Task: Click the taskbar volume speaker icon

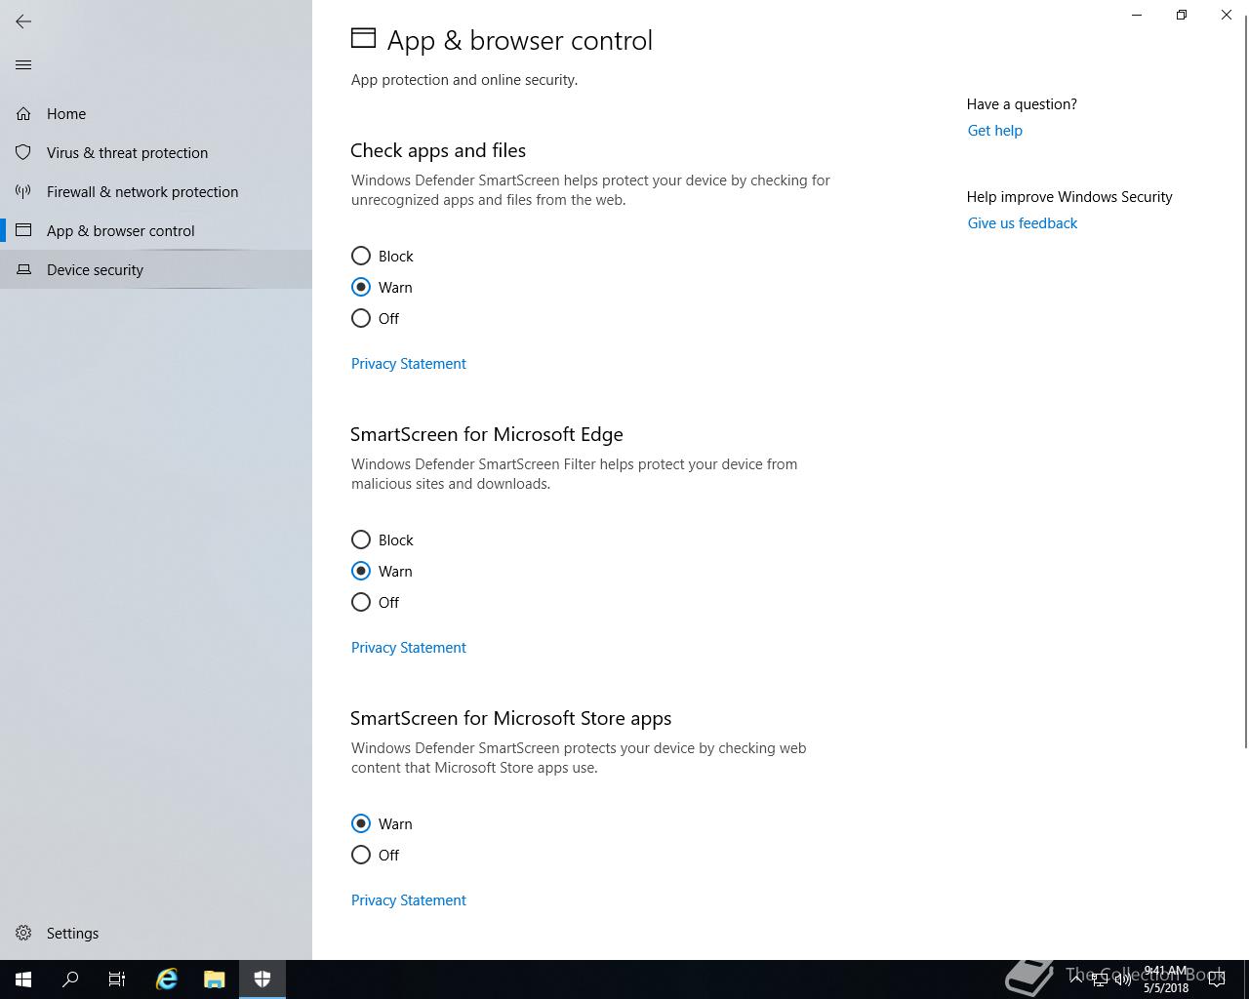Action: (1123, 979)
